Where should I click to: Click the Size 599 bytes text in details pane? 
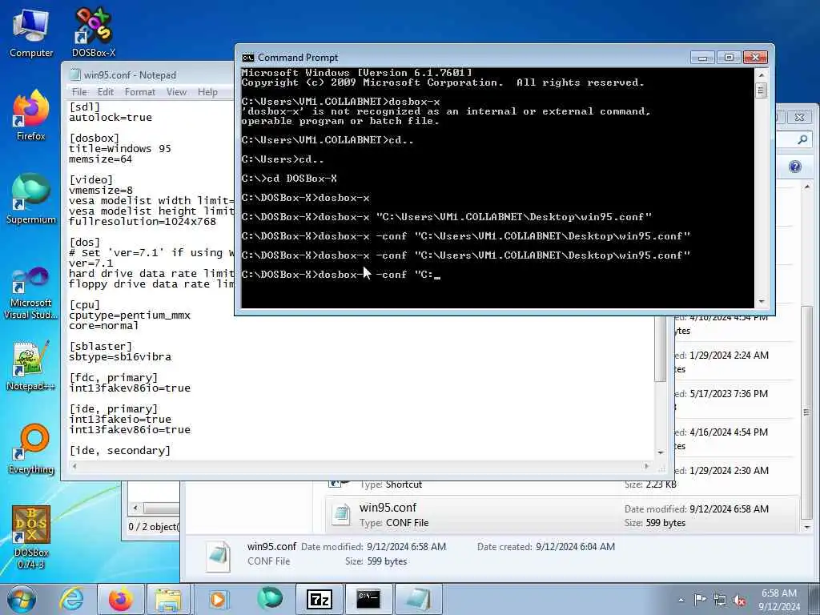tap(376, 561)
